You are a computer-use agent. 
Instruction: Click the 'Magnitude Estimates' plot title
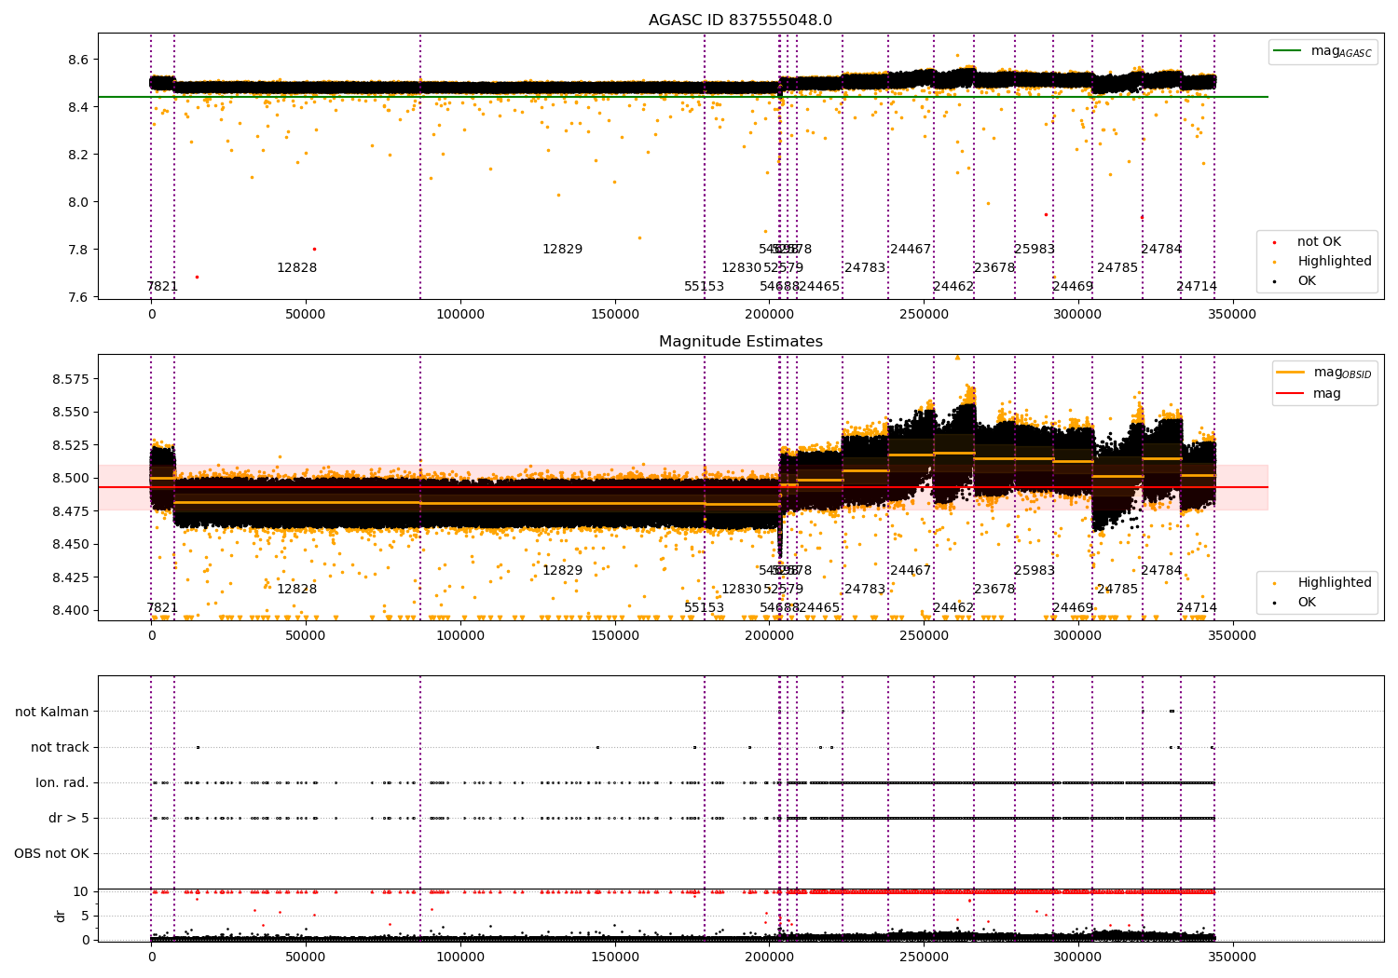(740, 342)
